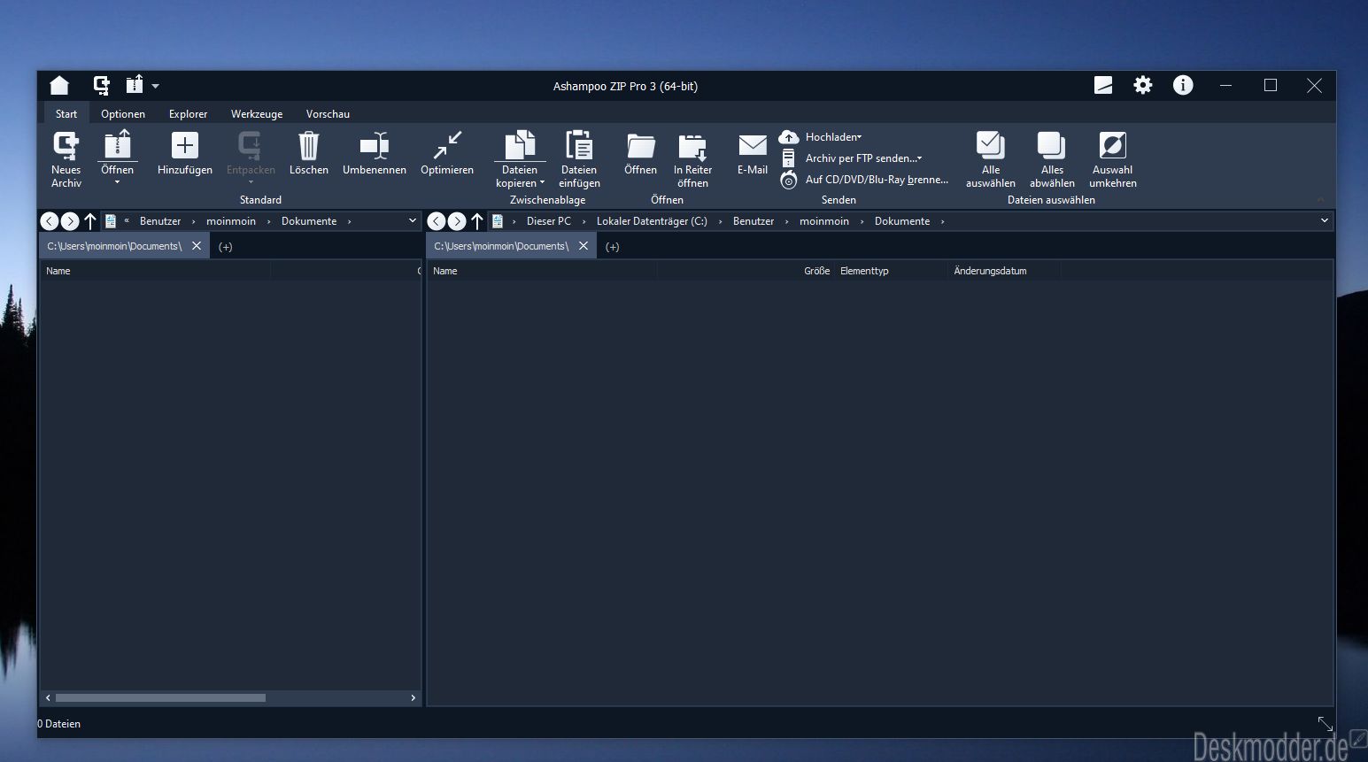Viewport: 1368px width, 762px height.
Task: Sort right pane by Änderungsdatum column
Action: pyautogui.click(x=1004, y=271)
